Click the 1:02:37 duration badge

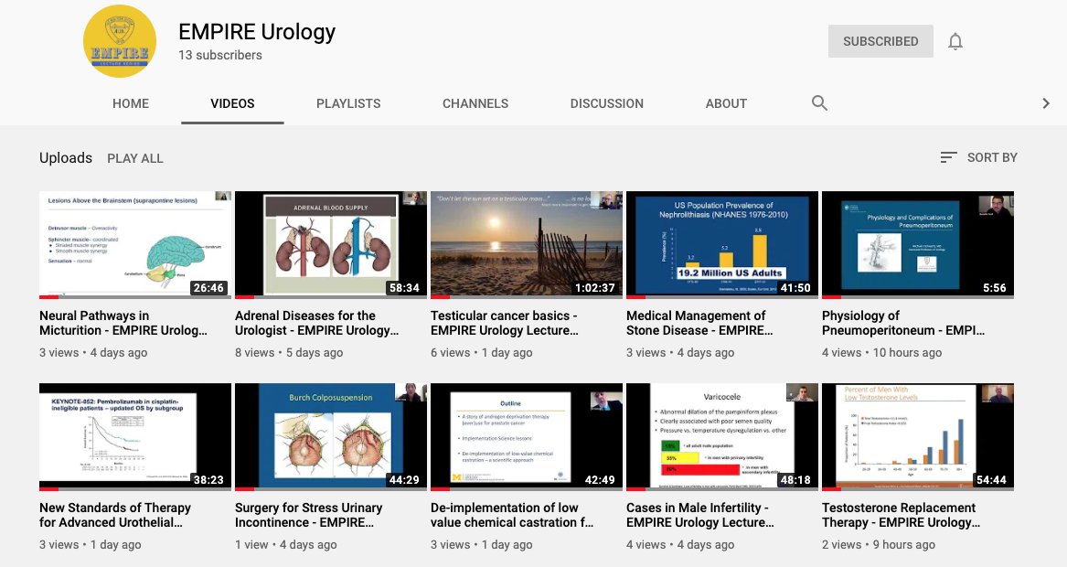coord(594,288)
